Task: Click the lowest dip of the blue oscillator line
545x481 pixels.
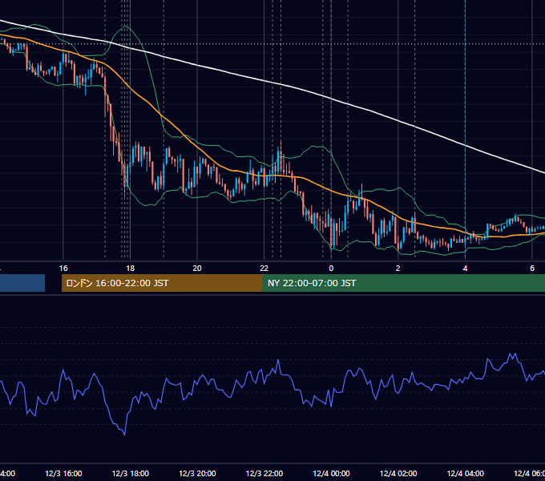Action: click(124, 435)
